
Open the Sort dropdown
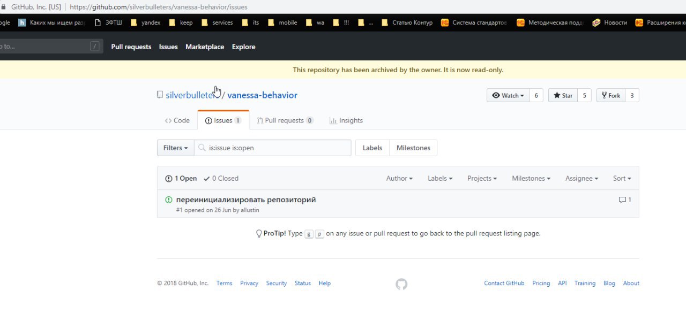click(622, 178)
